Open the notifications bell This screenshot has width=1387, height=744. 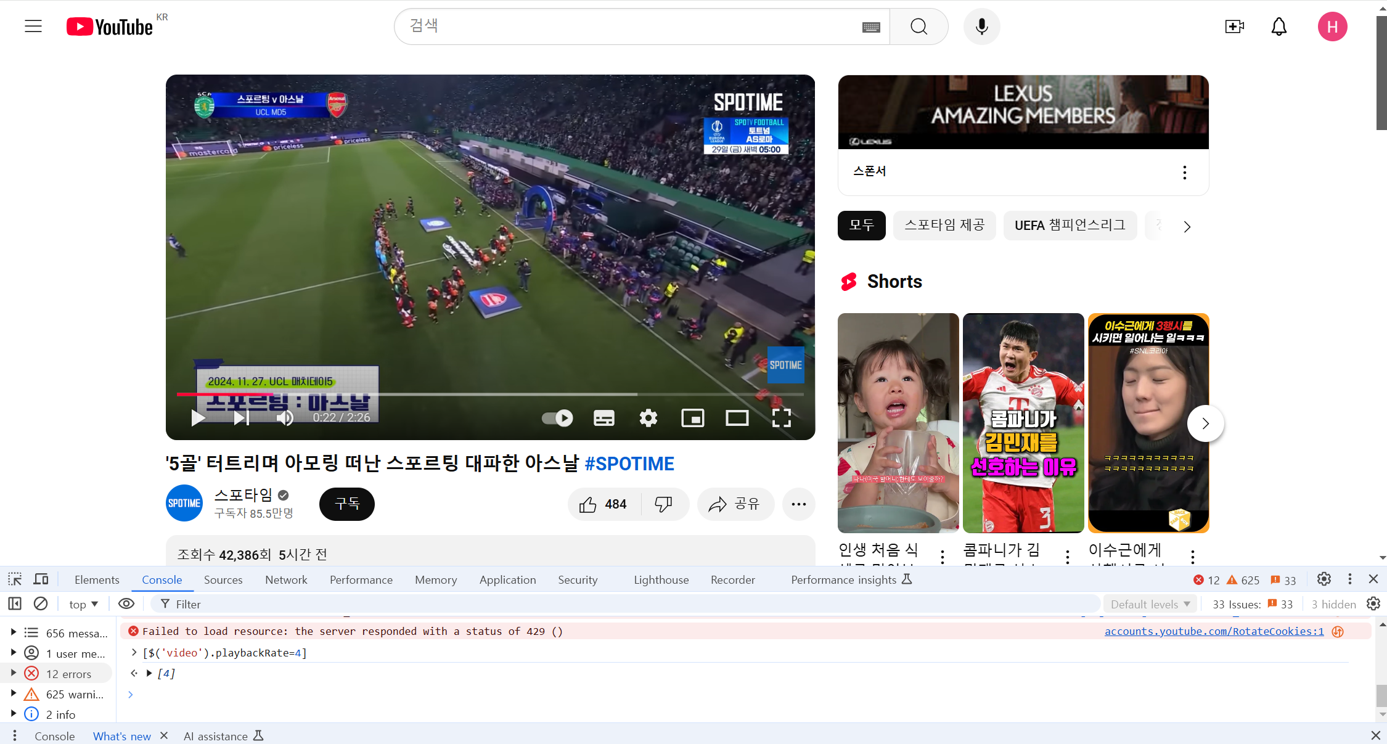pos(1279,27)
